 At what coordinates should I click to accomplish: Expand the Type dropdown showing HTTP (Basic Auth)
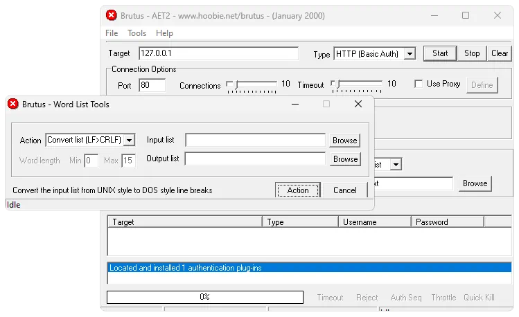click(410, 53)
